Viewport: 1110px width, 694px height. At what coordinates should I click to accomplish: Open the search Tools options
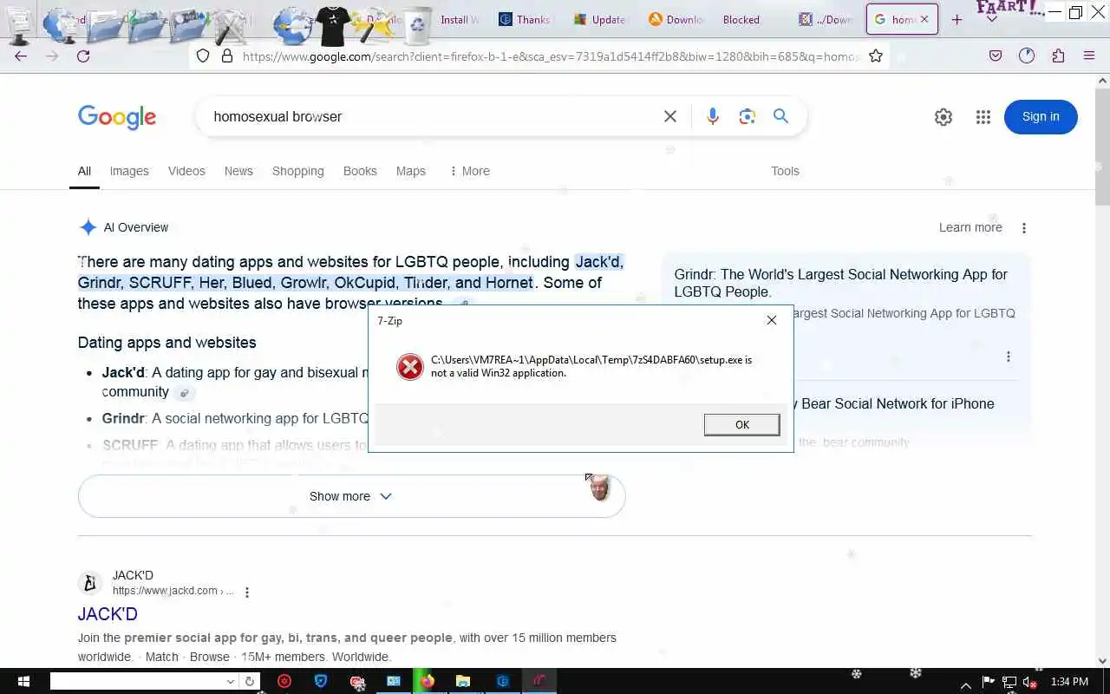point(785,171)
